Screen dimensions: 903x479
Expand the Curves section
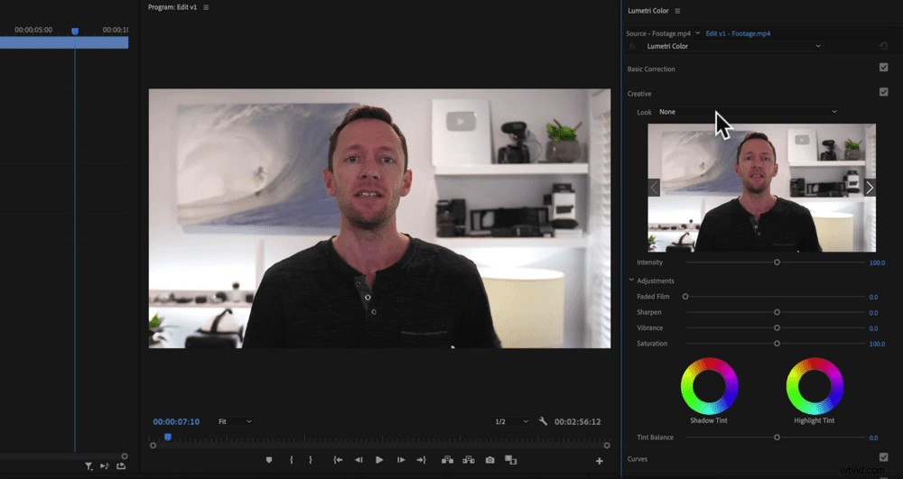click(x=637, y=459)
